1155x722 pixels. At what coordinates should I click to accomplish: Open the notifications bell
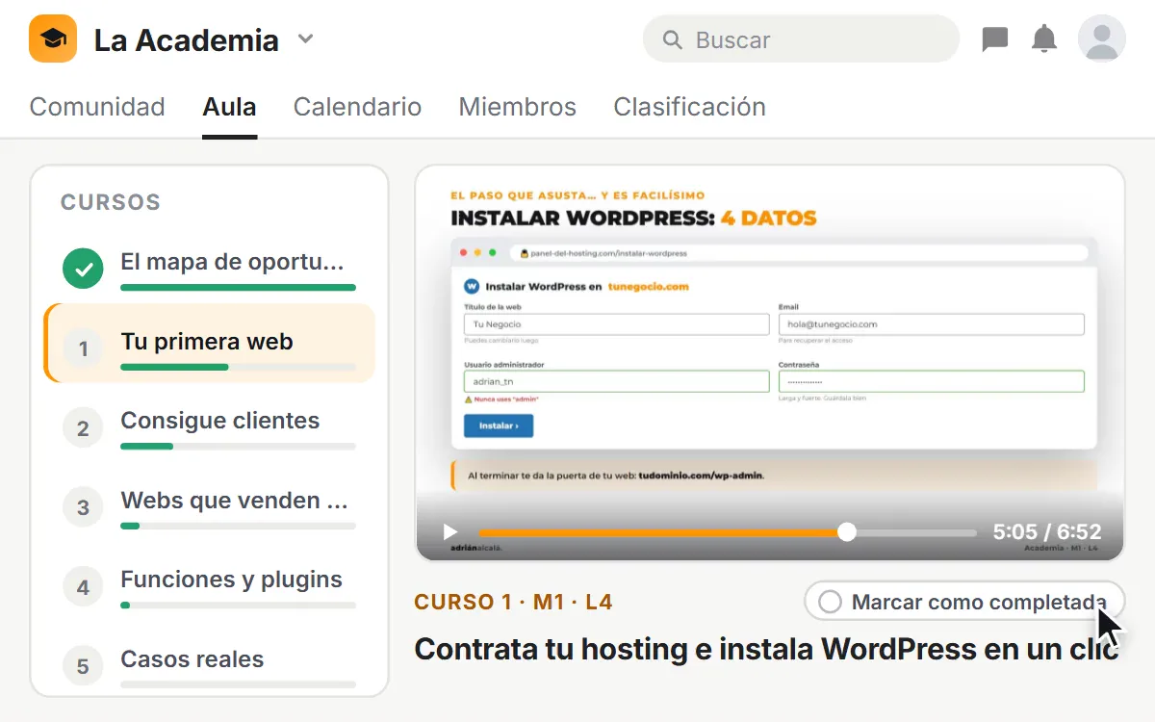1044,39
